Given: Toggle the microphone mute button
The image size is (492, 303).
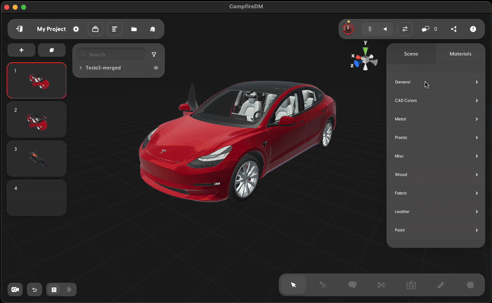Looking at the screenshot, I should click(x=370, y=29).
